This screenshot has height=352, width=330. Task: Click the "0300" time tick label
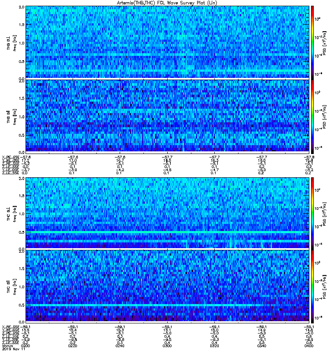point(167,346)
